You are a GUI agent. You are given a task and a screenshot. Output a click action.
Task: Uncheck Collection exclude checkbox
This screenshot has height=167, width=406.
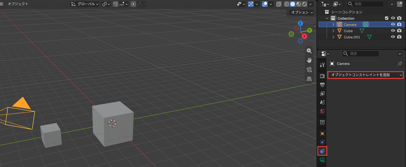387,18
